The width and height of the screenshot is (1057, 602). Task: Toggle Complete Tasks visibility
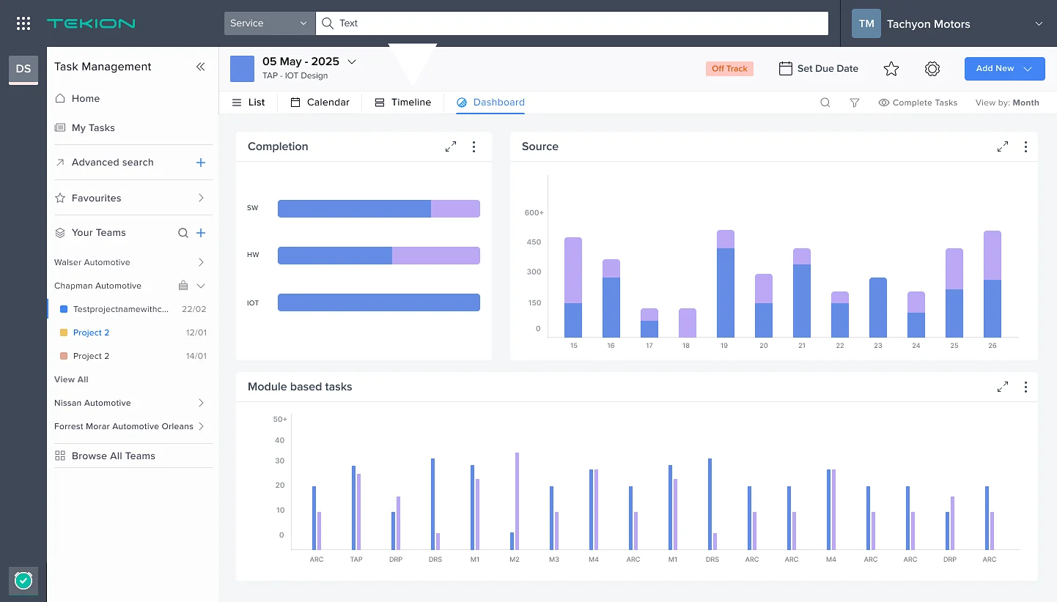918,103
